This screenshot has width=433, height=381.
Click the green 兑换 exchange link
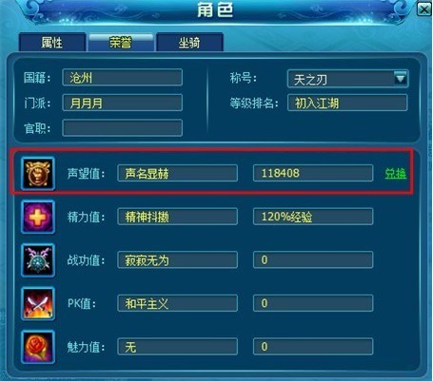click(396, 173)
